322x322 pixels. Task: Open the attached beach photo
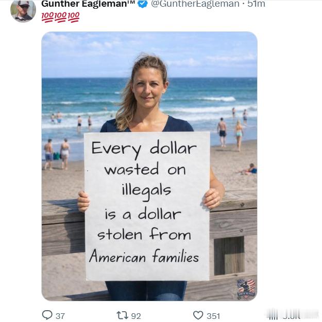(149, 166)
